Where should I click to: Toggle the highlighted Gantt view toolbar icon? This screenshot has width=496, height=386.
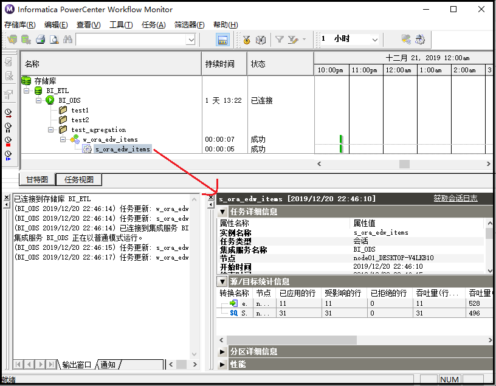click(222, 40)
